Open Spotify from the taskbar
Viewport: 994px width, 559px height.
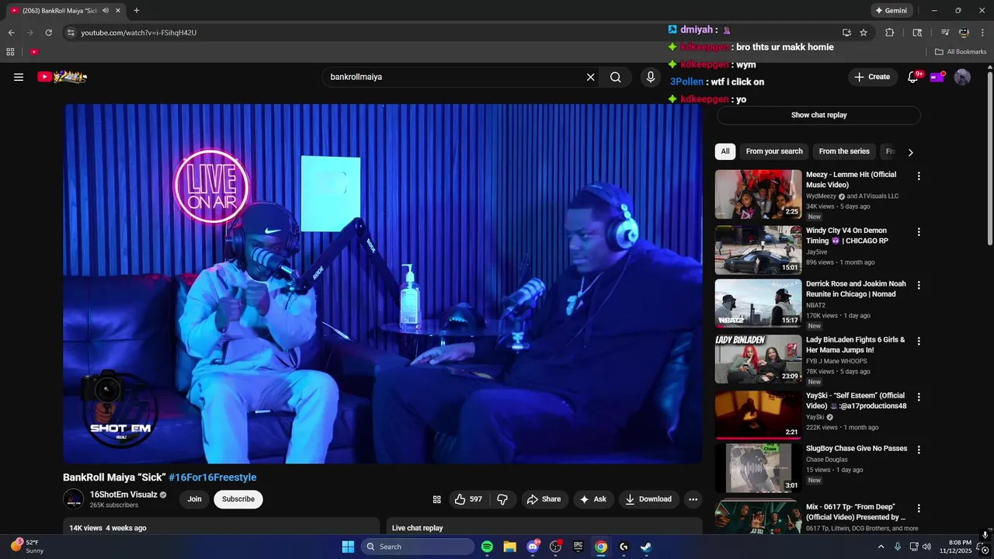(487, 547)
